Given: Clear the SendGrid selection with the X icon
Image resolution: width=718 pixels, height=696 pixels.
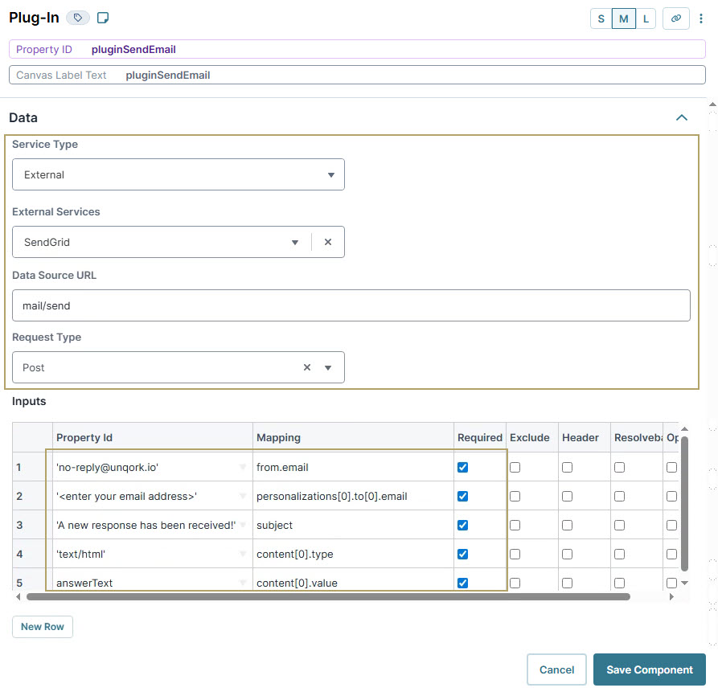Looking at the screenshot, I should (x=328, y=241).
